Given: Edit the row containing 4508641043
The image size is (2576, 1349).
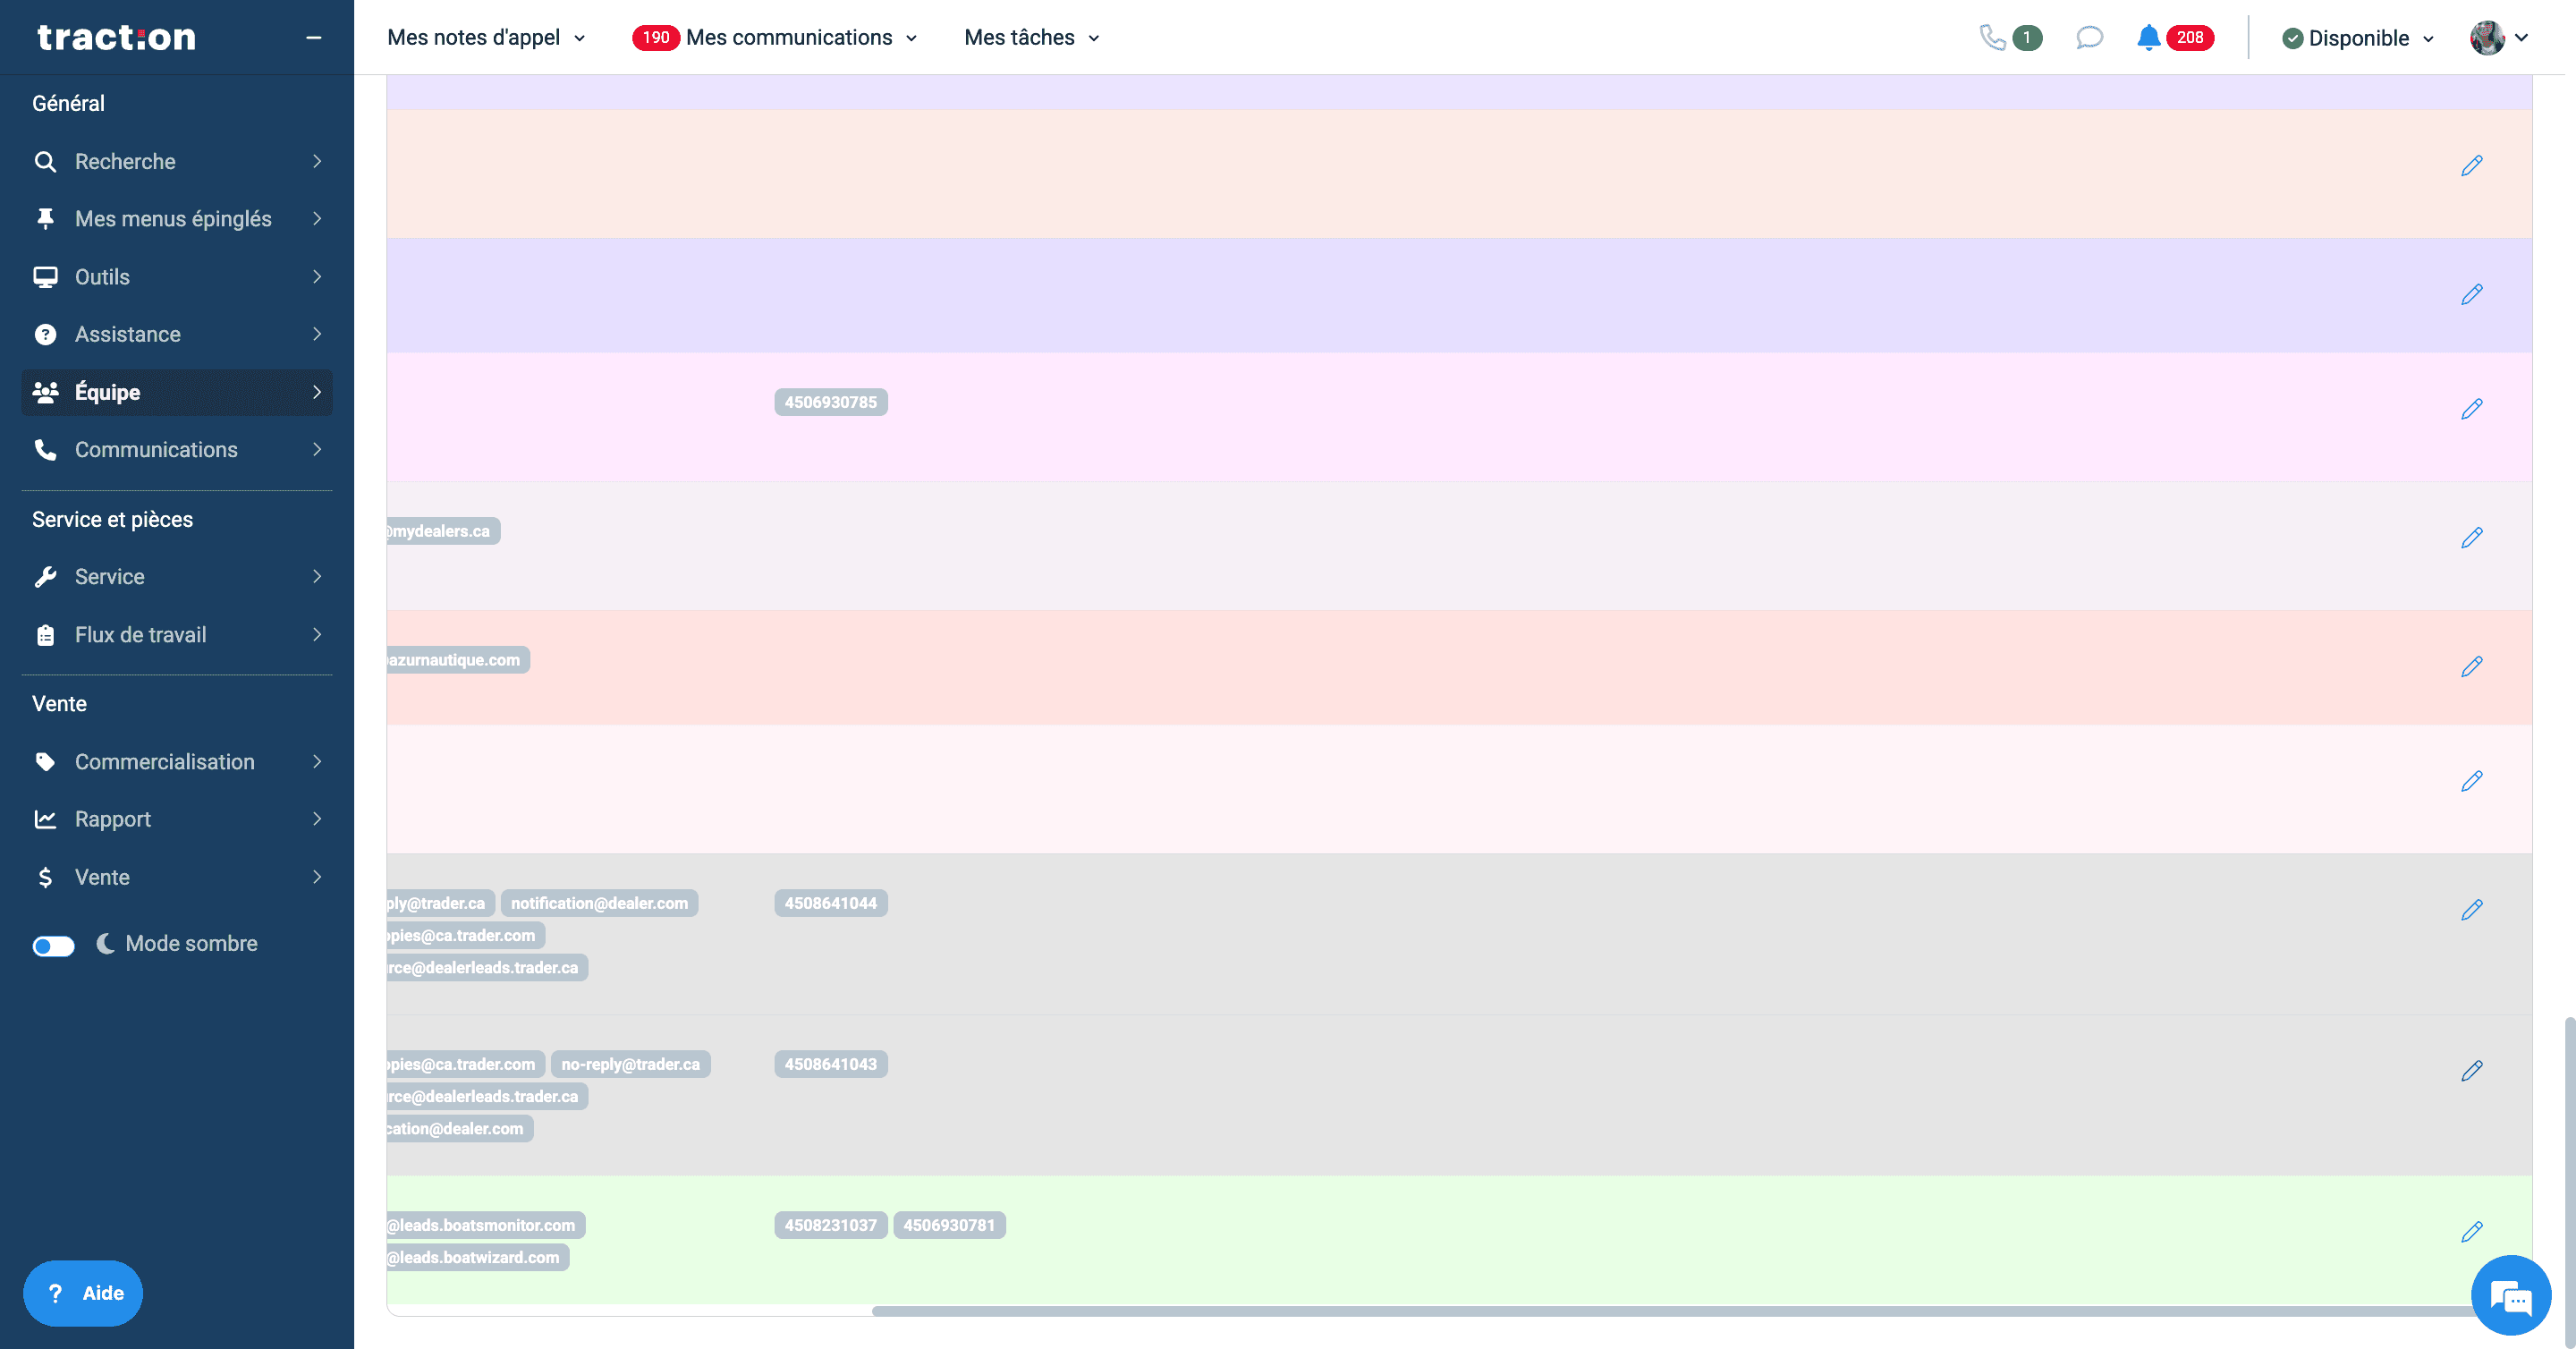Looking at the screenshot, I should [x=2471, y=1071].
